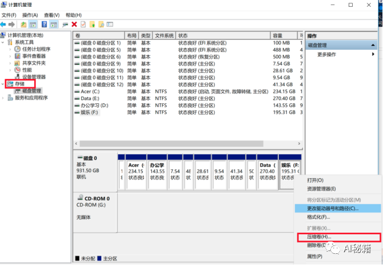Screen dimensions: 383x265
Task: Click the tools icon beside 系统工具
Action: point(10,42)
